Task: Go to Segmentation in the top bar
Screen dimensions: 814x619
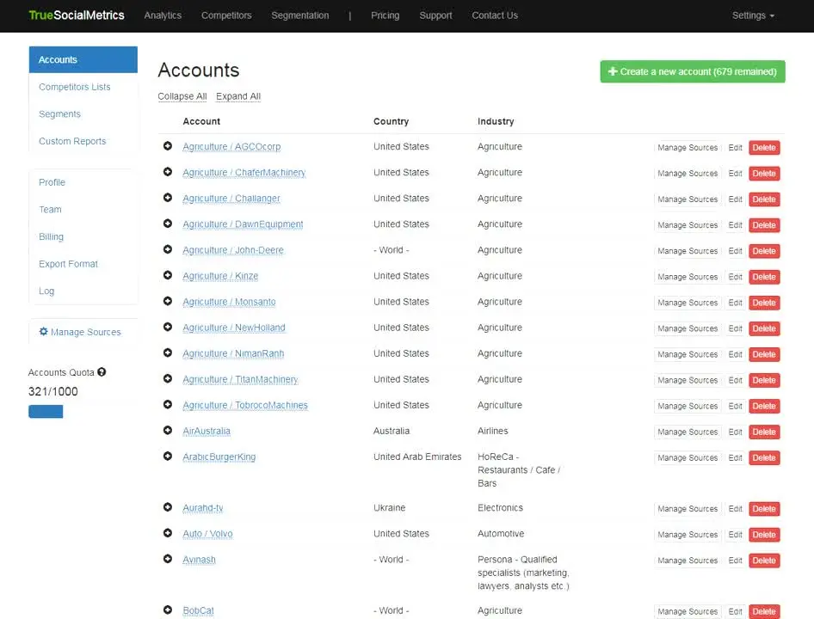Action: (299, 15)
